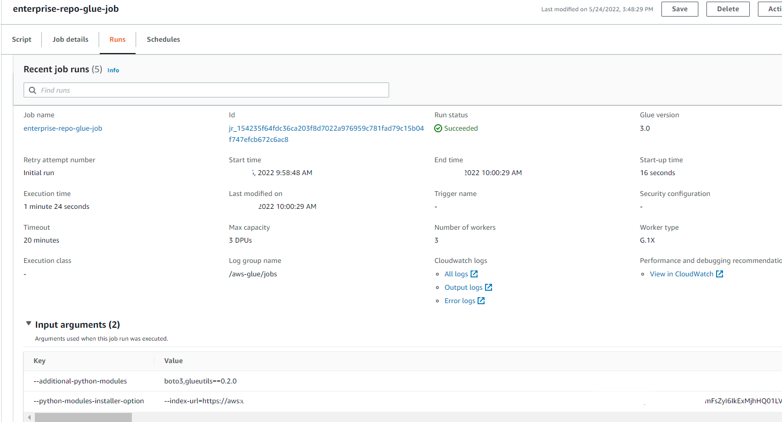
Task: Save the Glue job
Action: pos(680,9)
